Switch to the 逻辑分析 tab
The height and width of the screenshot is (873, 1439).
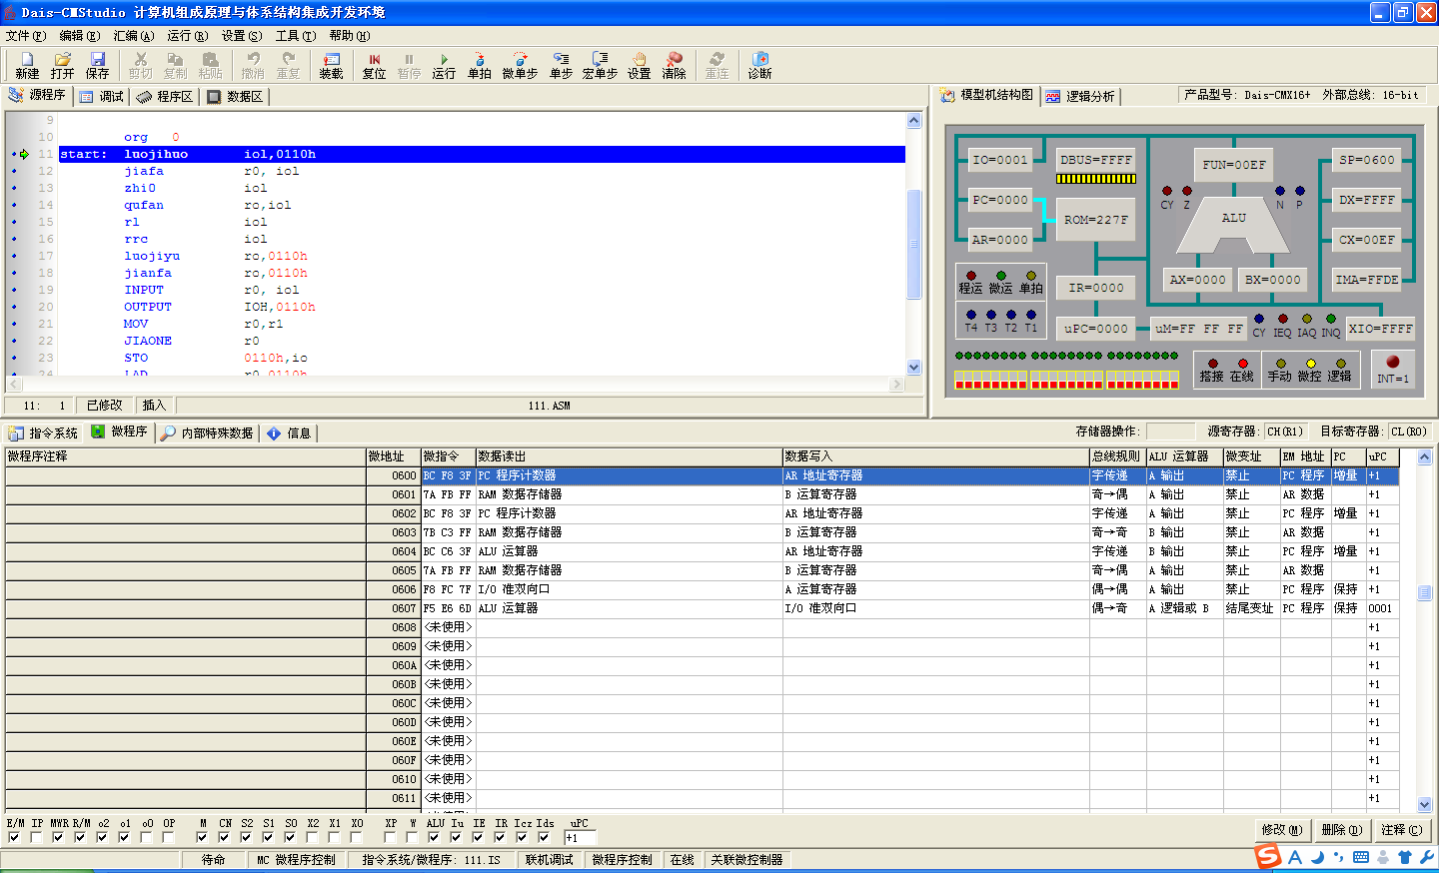click(1080, 97)
